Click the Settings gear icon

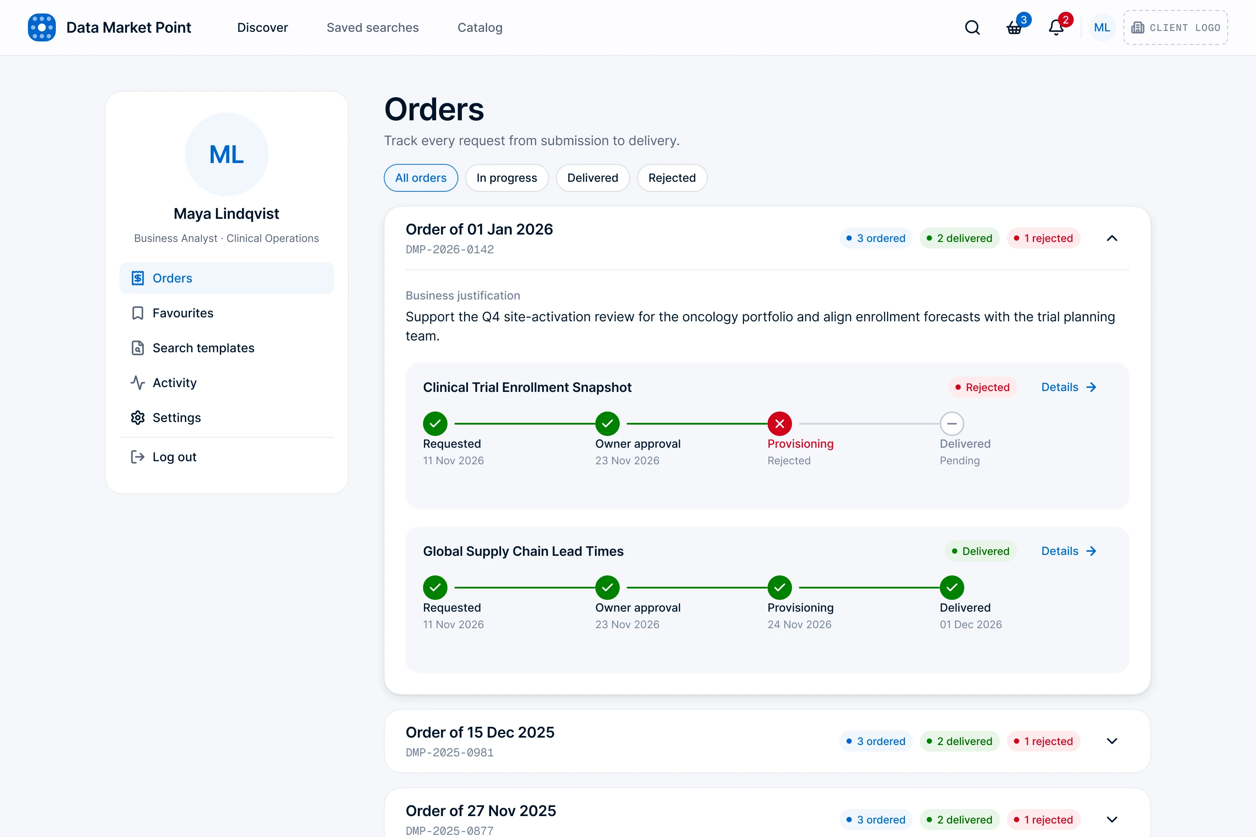click(138, 418)
